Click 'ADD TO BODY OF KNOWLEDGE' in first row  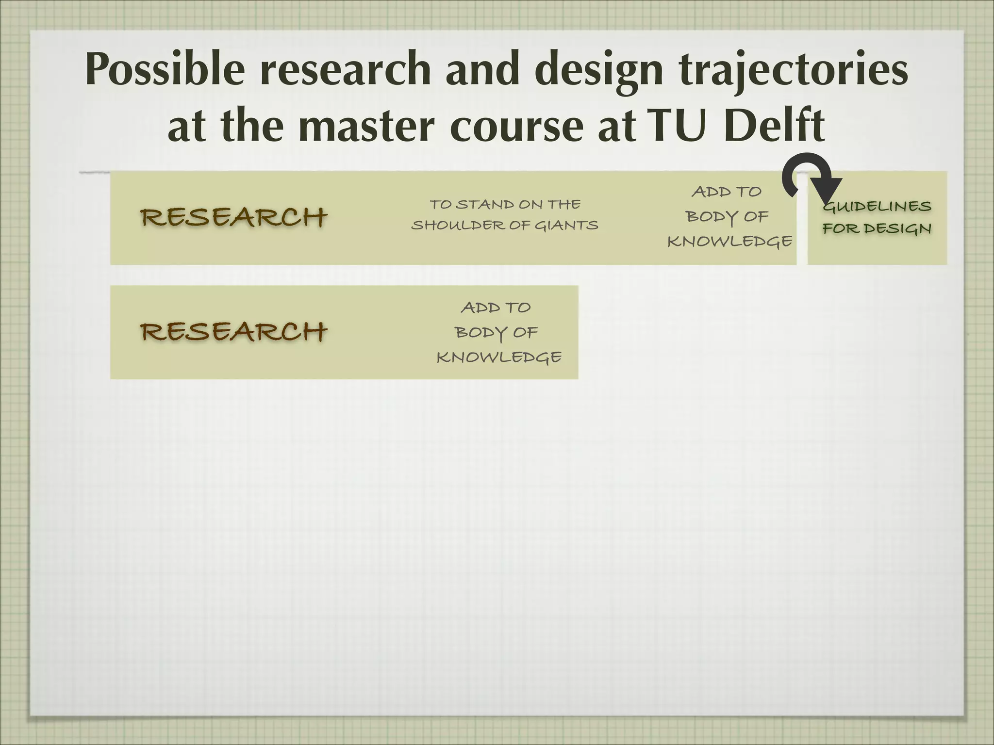[x=729, y=216]
